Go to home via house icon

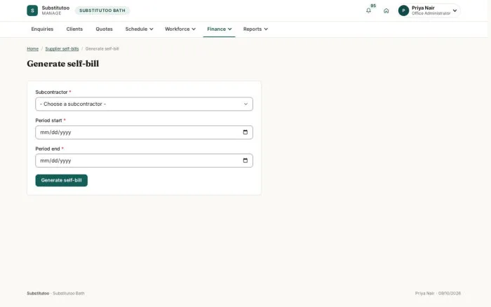[386, 11]
